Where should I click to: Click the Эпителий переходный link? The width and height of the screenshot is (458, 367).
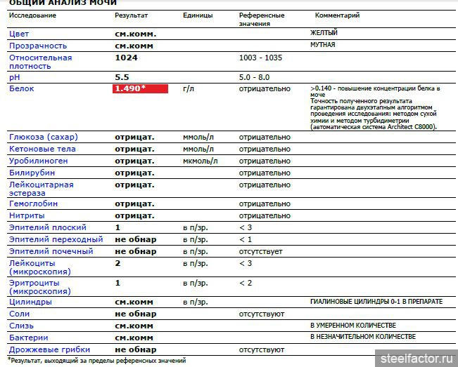click(x=56, y=239)
